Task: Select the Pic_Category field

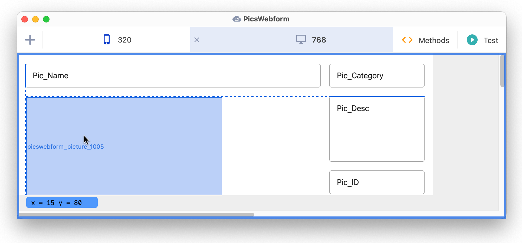Action: tap(377, 76)
